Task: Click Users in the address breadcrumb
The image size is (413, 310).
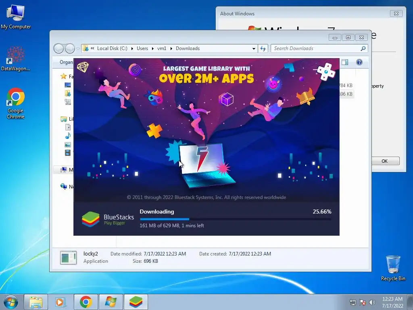Action: click(142, 48)
